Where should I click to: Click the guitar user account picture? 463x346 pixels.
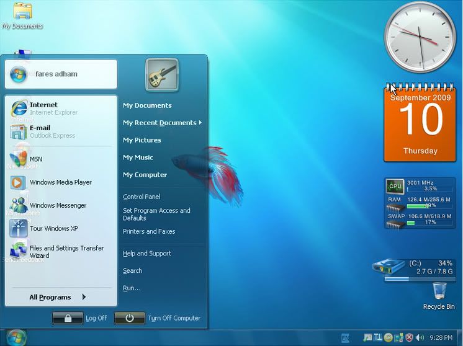coord(162,74)
